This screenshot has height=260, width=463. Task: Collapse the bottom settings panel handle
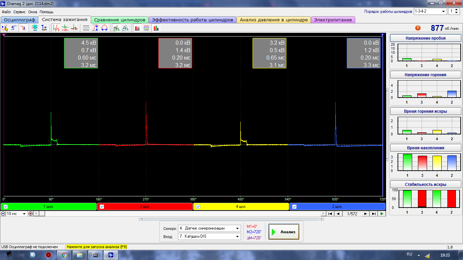pyautogui.click(x=231, y=219)
